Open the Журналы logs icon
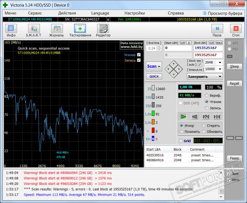Viewport: 247px width, 203px height. [x=57, y=28]
